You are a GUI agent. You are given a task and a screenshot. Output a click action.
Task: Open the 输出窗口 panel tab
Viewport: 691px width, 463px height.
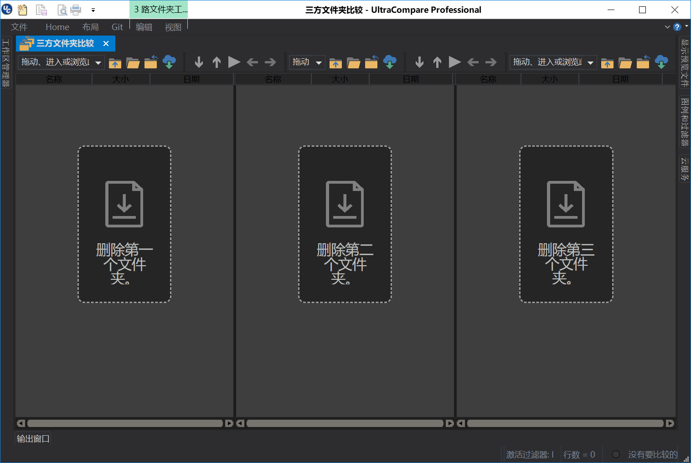pos(33,439)
